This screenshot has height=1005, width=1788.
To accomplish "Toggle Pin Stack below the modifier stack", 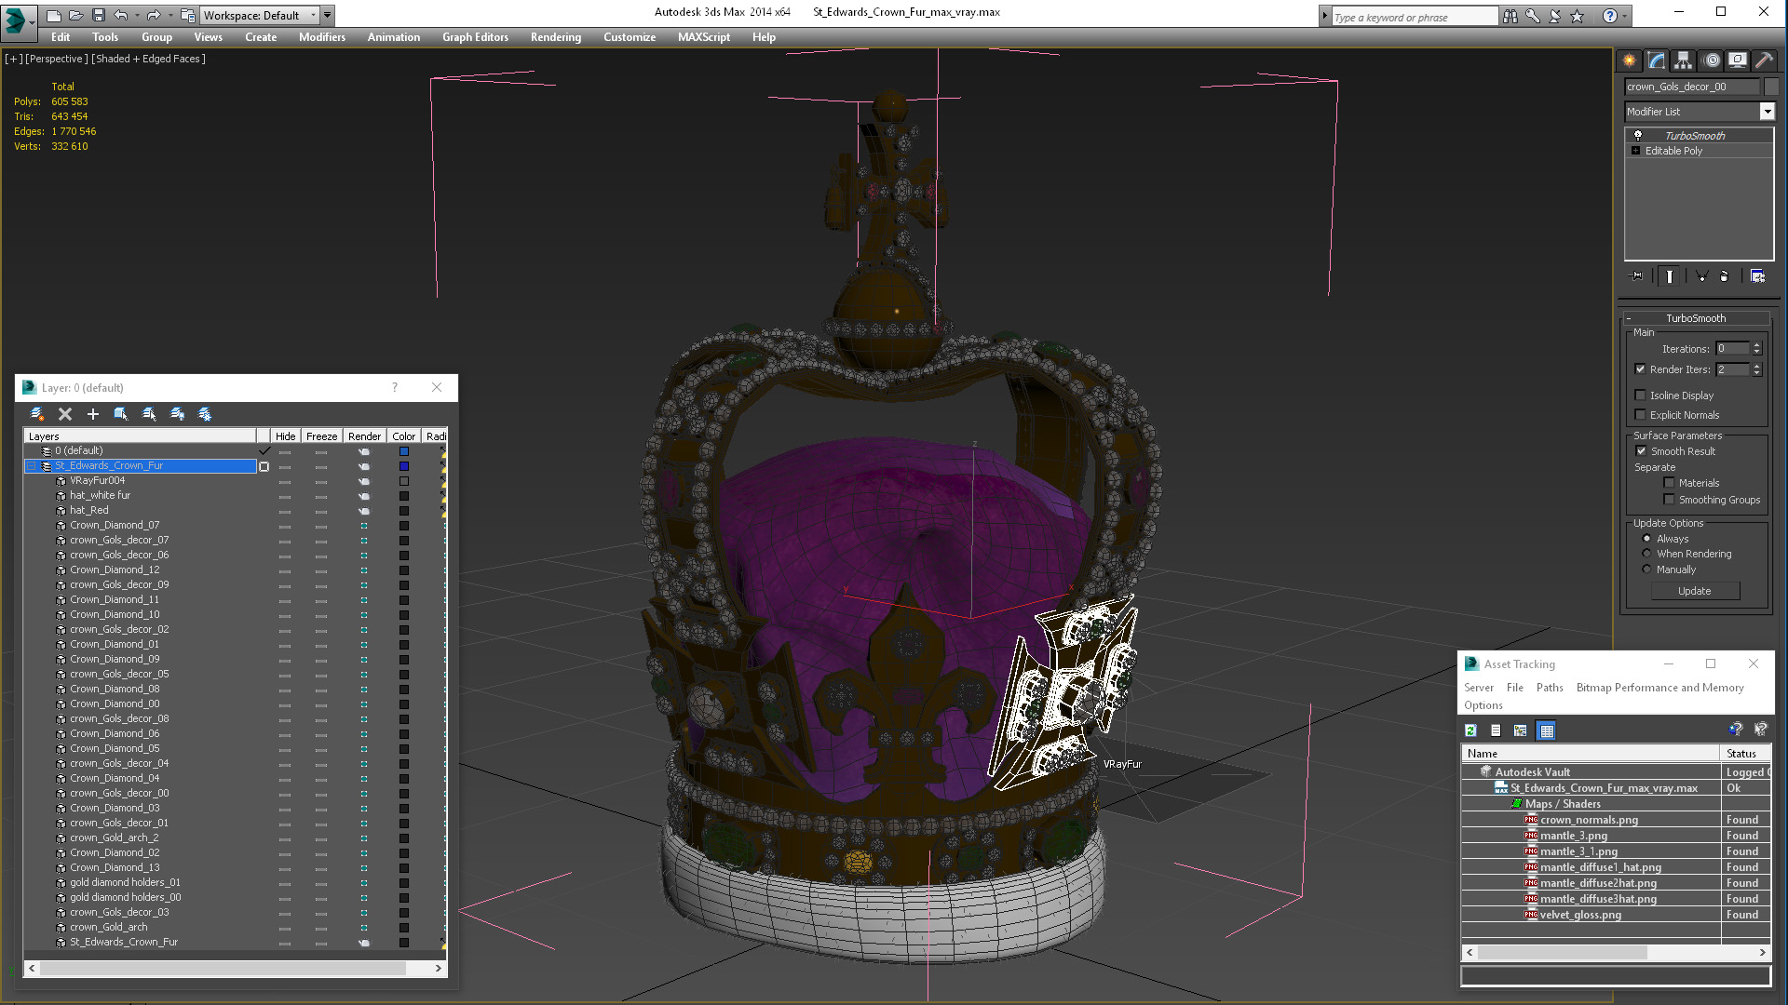I will (x=1636, y=276).
